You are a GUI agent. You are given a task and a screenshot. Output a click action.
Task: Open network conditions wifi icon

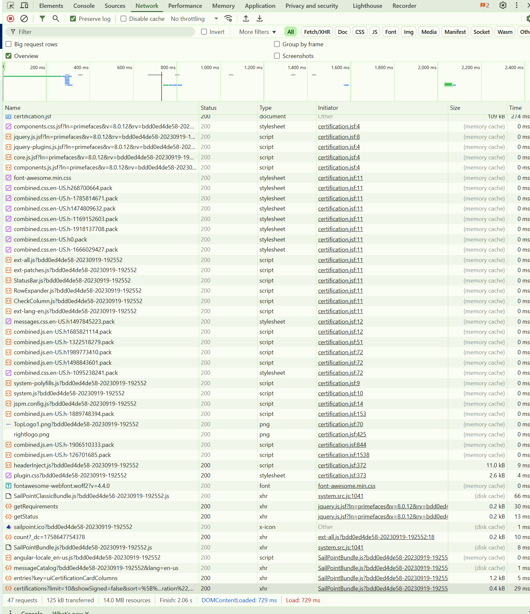pyautogui.click(x=228, y=19)
